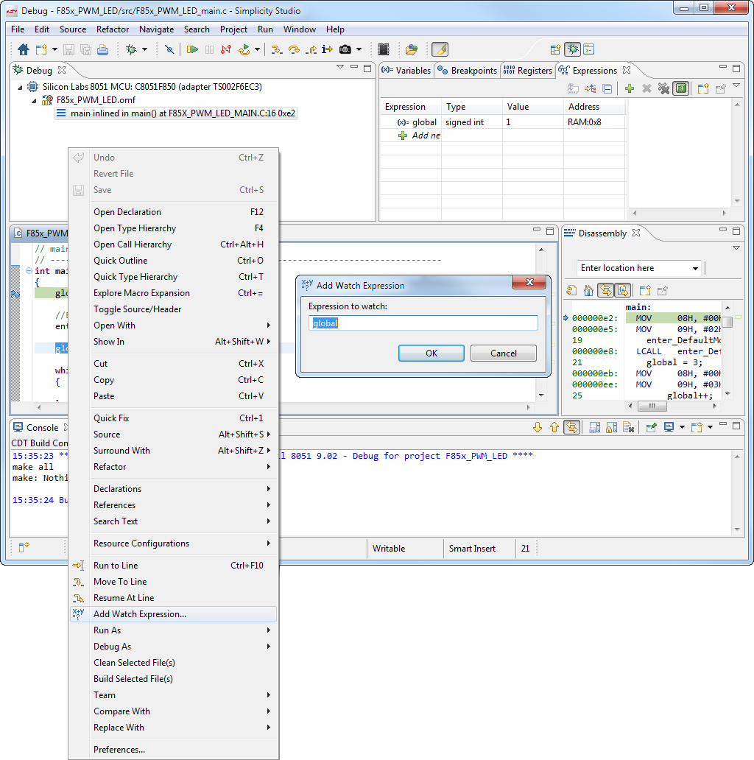Screen dimensions: 754x760
Task: Toggle Link with Editor in Console toolbar
Action: [572, 427]
